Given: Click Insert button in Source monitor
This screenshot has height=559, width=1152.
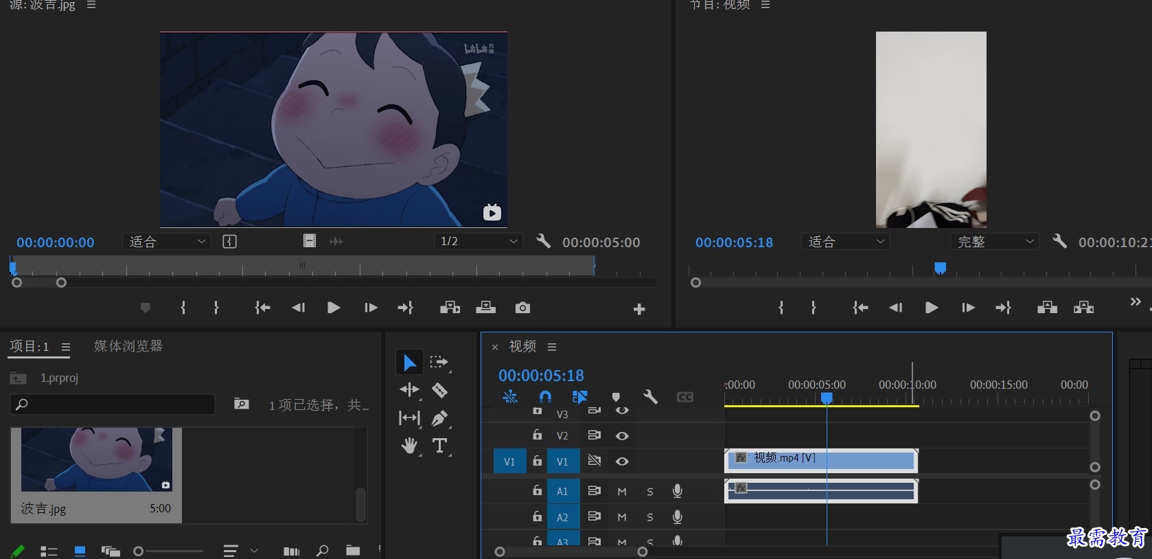Looking at the screenshot, I should [450, 308].
